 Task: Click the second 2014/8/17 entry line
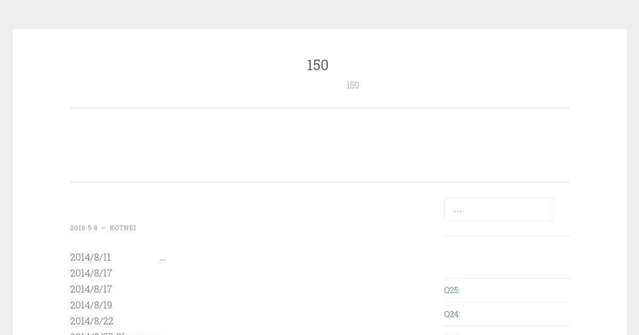pos(91,289)
